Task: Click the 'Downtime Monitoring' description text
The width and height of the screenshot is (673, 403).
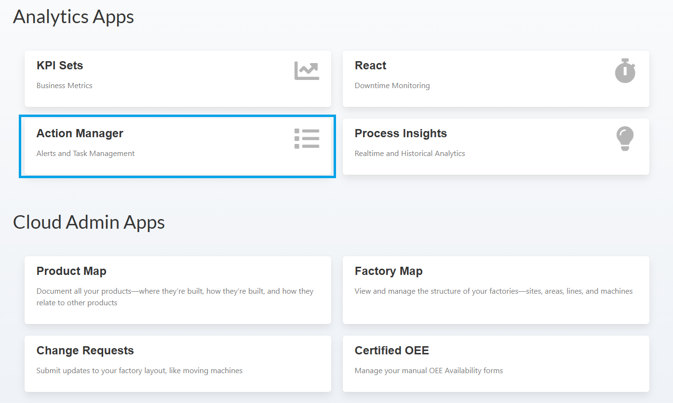Action: point(392,86)
